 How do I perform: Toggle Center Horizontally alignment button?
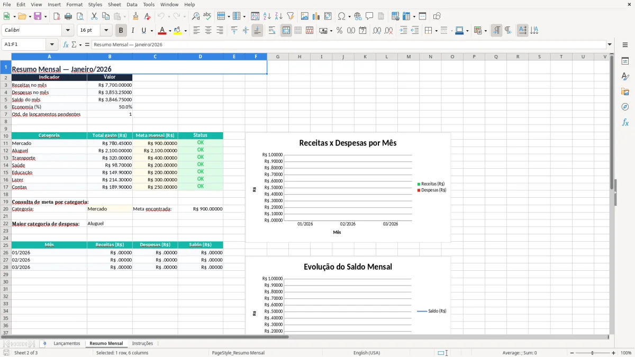[208, 31]
